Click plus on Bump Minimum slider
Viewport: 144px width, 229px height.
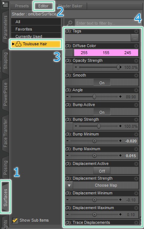click(120, 141)
